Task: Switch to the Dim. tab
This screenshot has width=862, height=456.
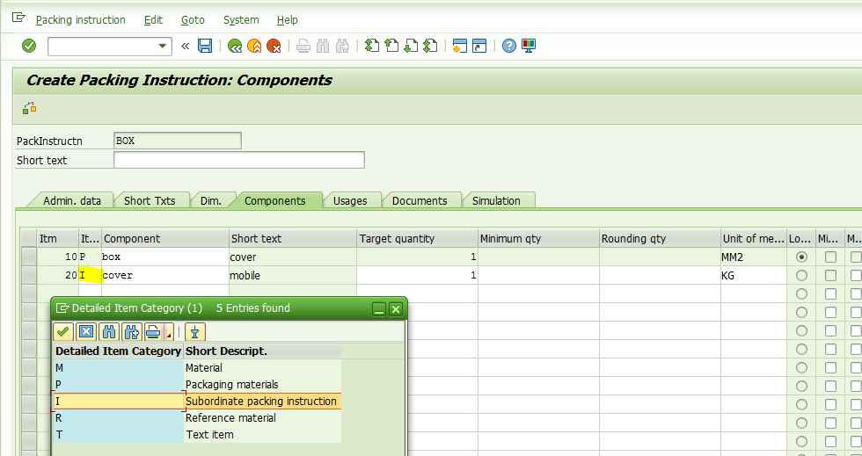Action: (x=211, y=200)
